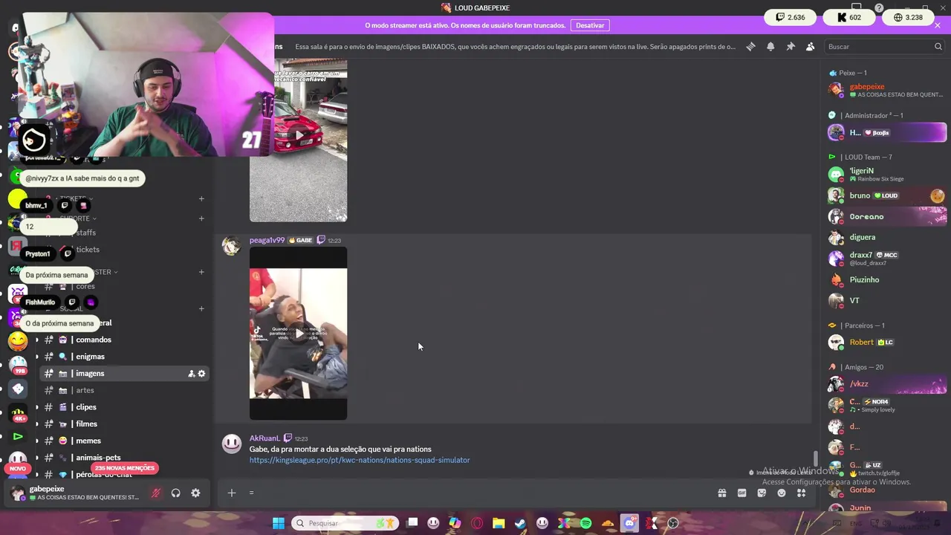This screenshot has width=951, height=535.
Task: Open the animais-pets channel
Action: click(123, 458)
